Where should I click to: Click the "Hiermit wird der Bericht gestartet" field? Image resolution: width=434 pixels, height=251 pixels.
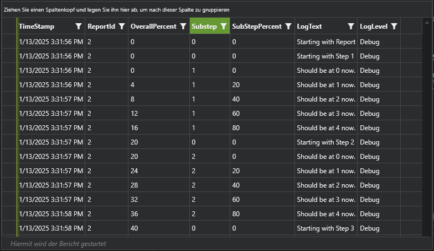(x=58, y=243)
